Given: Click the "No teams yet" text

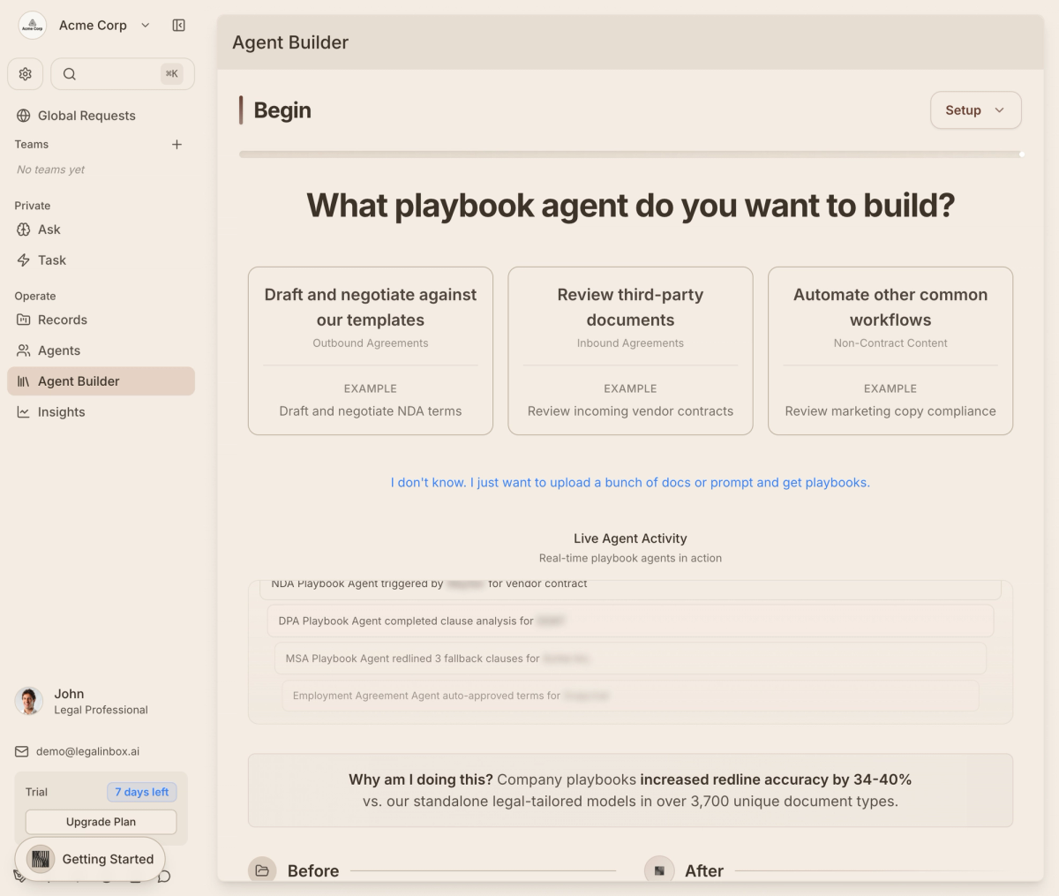Looking at the screenshot, I should click(51, 169).
